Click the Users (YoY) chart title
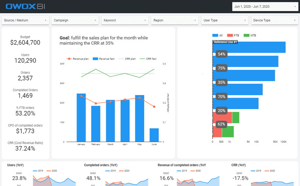Viewport: 300px width, 186px height. (x=15, y=165)
